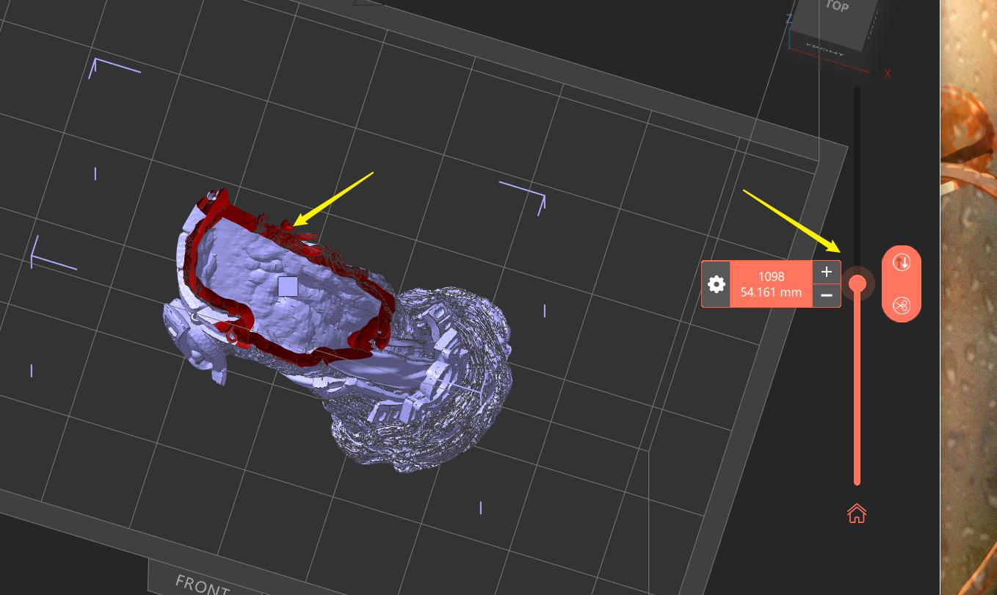
Task: Decrement the layer with the minus button
Action: pyautogui.click(x=827, y=295)
